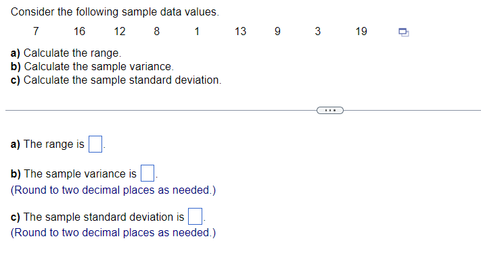Image resolution: width=481 pixels, height=270 pixels.
Task: Click the 'Calculate the sample standard deviation' instruction
Action: click(116, 80)
